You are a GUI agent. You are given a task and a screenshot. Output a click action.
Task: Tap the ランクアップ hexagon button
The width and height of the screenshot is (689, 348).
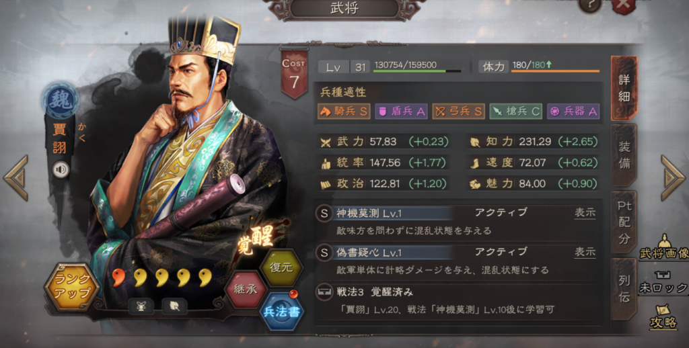pyautogui.click(x=71, y=287)
